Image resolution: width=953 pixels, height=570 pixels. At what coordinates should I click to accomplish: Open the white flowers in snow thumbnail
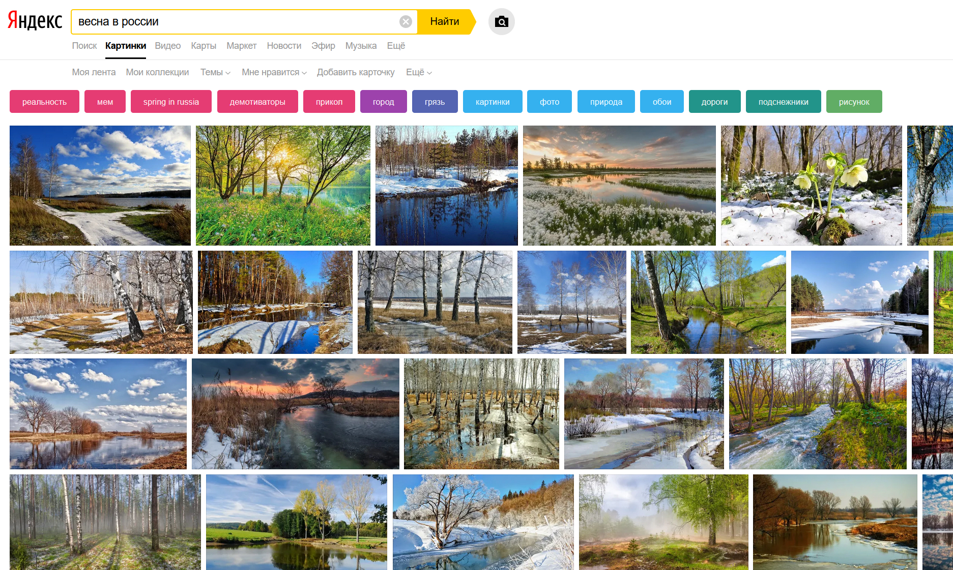811,186
